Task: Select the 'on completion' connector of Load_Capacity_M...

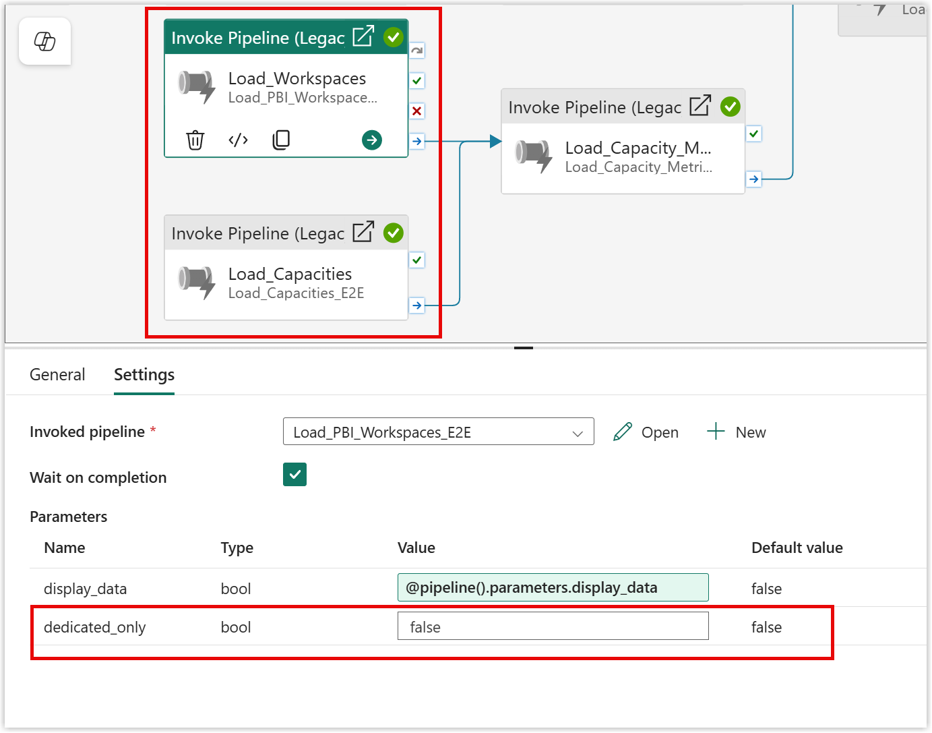Action: tap(754, 179)
